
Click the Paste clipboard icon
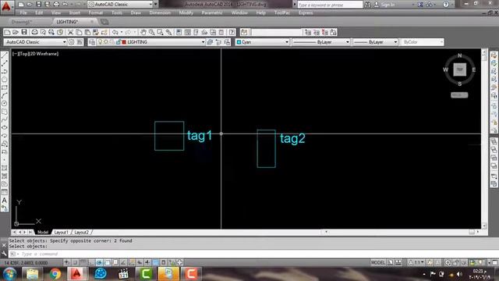point(87,32)
